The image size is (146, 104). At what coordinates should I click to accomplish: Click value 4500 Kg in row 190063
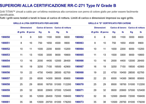tap(131, 43)
